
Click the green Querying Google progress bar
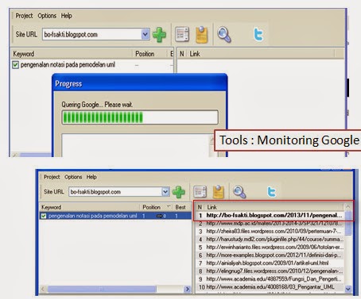tap(140, 117)
